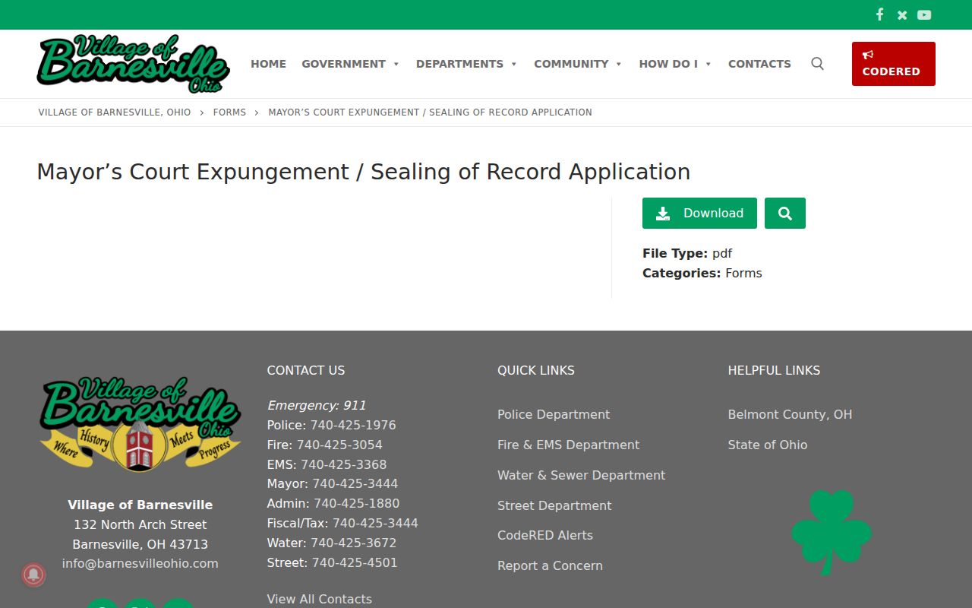The image size is (972, 608).
Task: Click the Mayor phone number link
Action: pos(355,483)
